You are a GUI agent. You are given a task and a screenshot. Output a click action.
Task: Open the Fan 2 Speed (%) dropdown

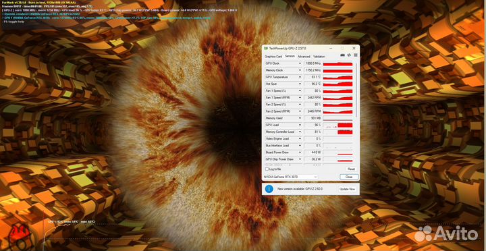(x=300, y=105)
